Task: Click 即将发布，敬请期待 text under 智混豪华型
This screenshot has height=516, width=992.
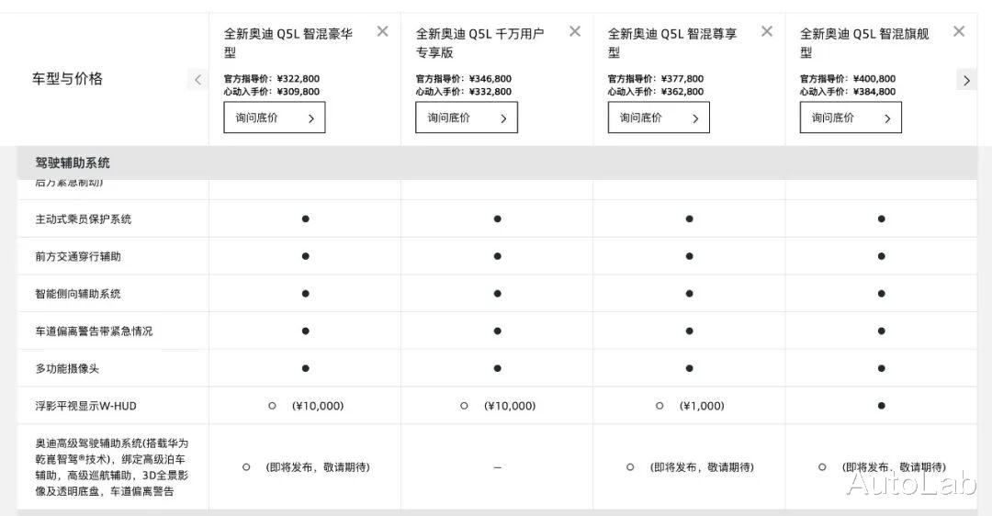Action: coord(318,467)
